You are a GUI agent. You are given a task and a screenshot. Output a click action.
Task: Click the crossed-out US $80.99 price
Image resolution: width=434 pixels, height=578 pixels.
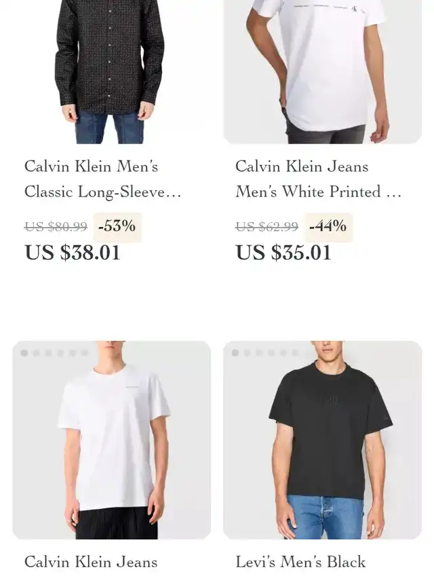tap(56, 227)
